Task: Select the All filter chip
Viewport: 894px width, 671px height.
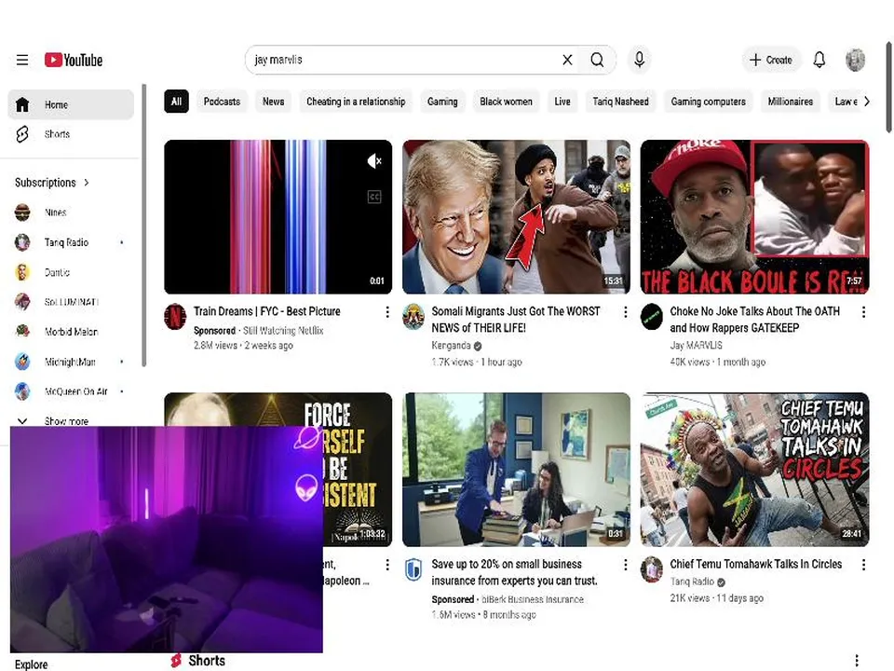Action: (x=176, y=102)
